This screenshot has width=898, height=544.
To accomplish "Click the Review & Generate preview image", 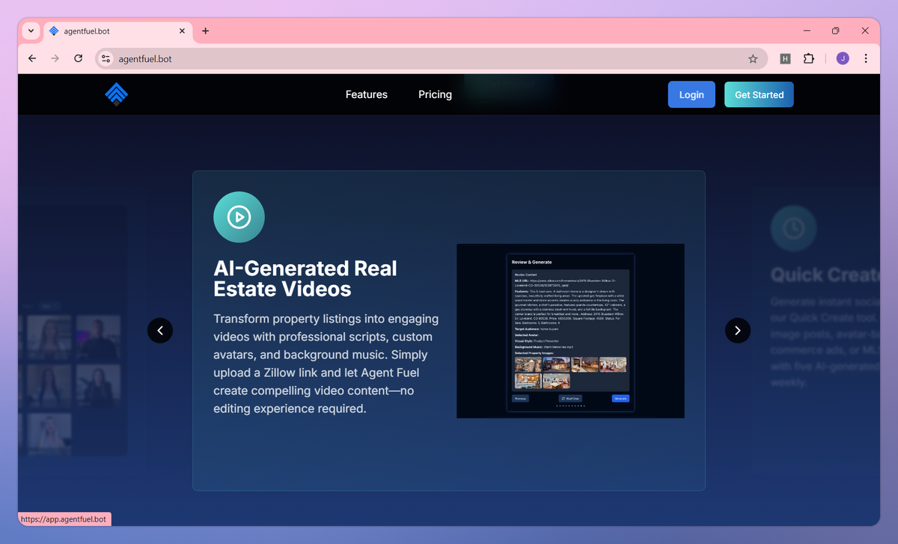I will pos(570,331).
